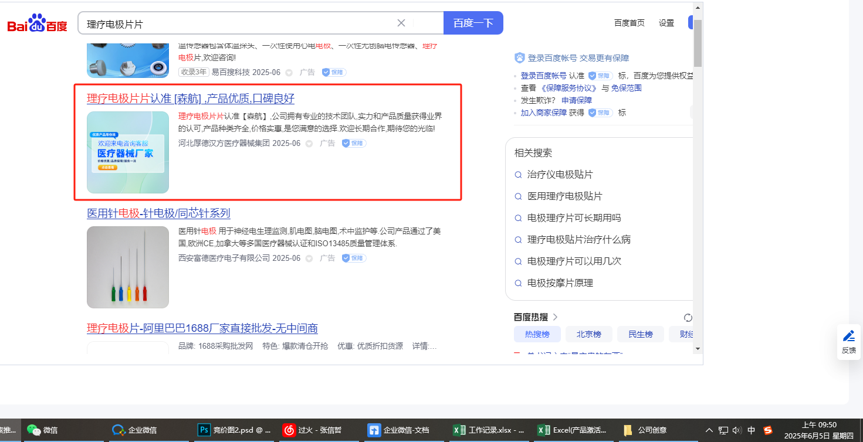Show hidden system tray icons chevron
This screenshot has width=863, height=442.
point(709,430)
